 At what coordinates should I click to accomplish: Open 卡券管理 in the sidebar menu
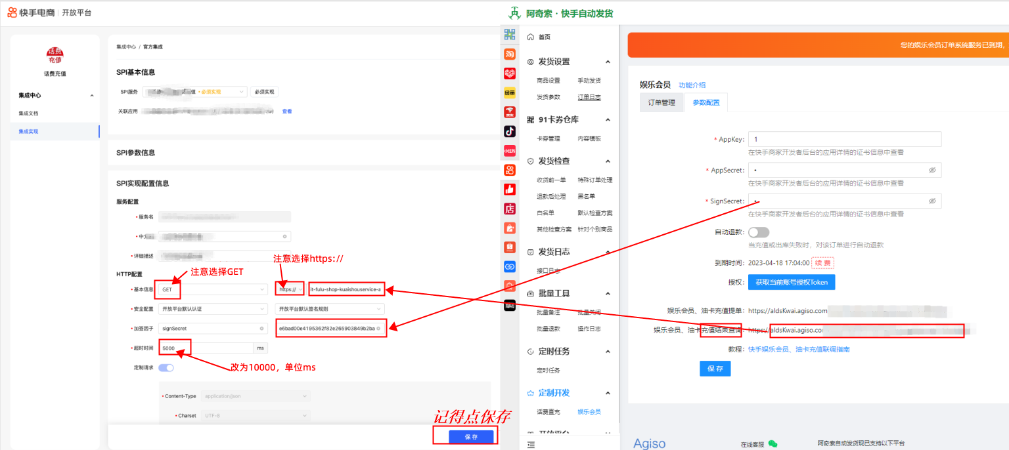tap(549, 138)
